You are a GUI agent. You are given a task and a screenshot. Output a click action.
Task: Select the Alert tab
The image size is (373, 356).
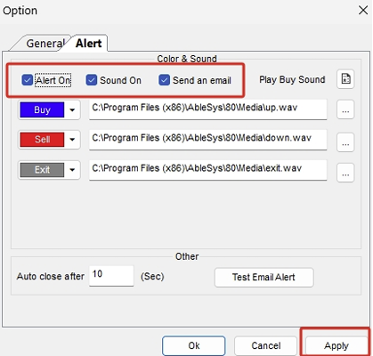point(88,44)
